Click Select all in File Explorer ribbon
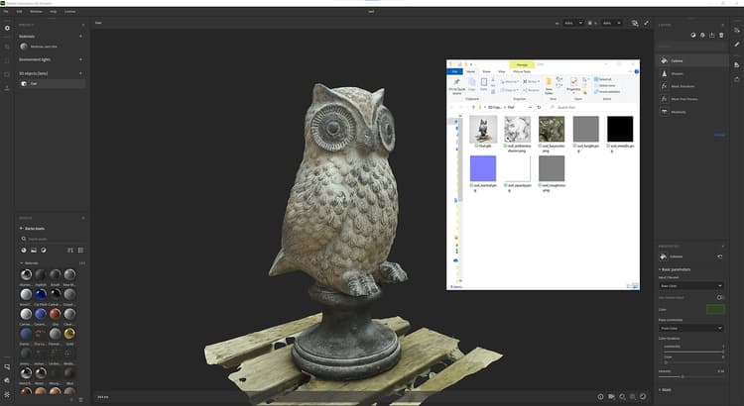Viewport: 744px width, 406px height. (603, 79)
